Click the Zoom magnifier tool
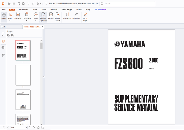The image size is (184, 130). pyautogui.click(x=36, y=15)
